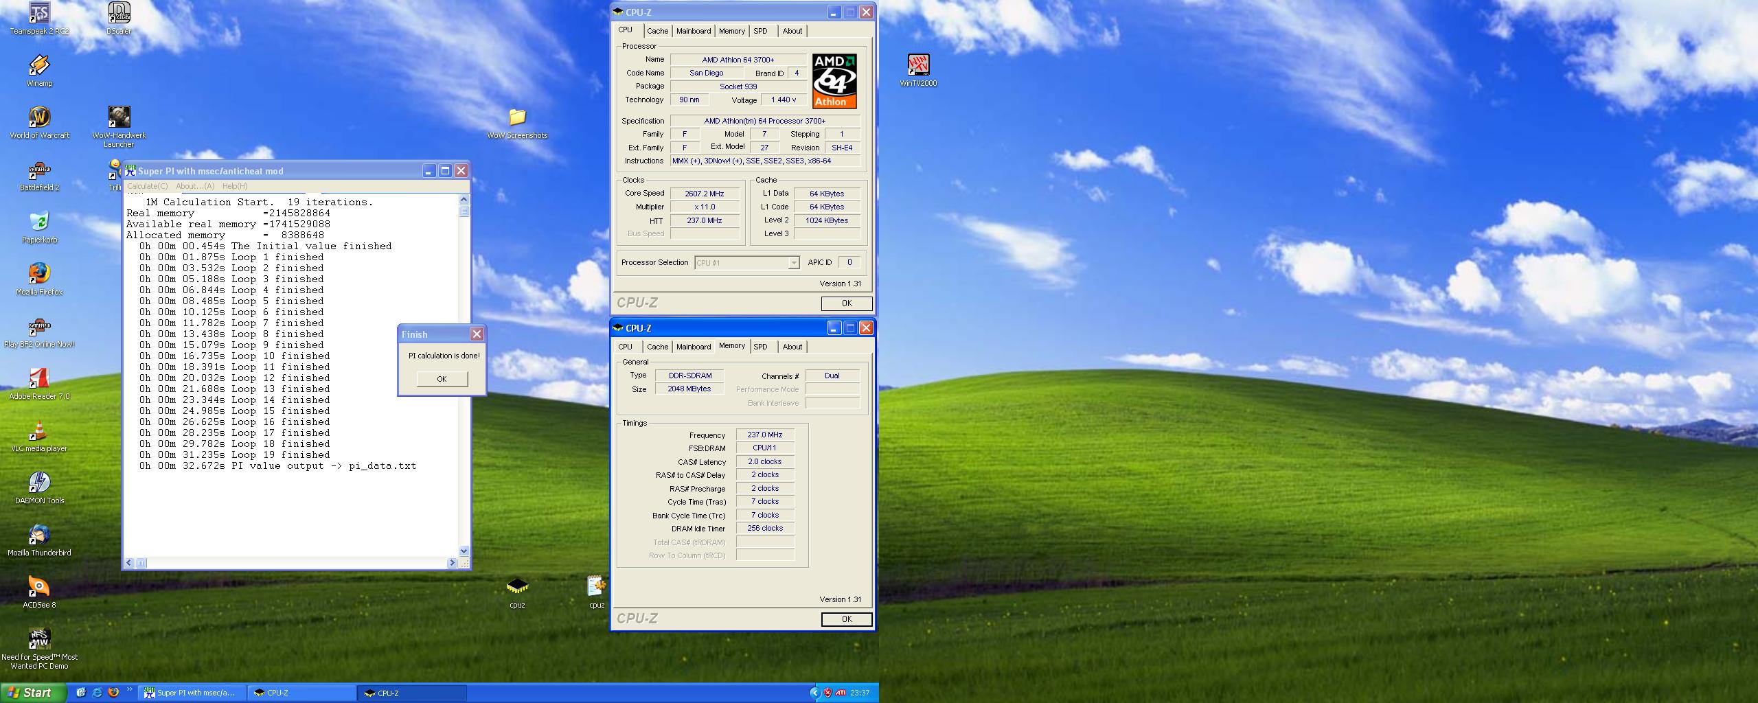Expand hidden Quick Launch items chevron
The image size is (1758, 703).
pos(128,690)
